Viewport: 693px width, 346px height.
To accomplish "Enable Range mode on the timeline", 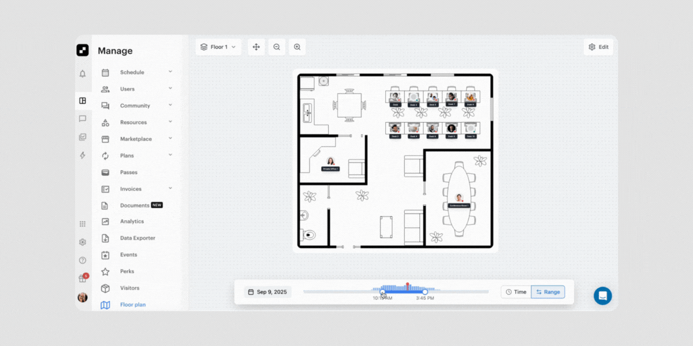I will [547, 292].
